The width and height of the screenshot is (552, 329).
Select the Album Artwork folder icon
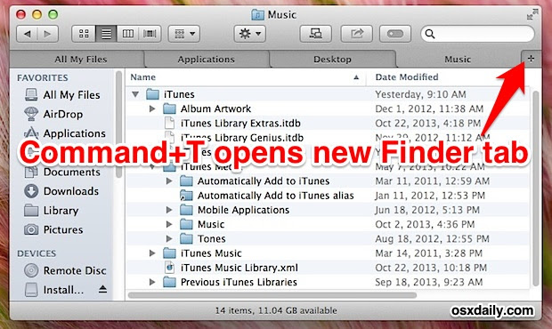(169, 108)
